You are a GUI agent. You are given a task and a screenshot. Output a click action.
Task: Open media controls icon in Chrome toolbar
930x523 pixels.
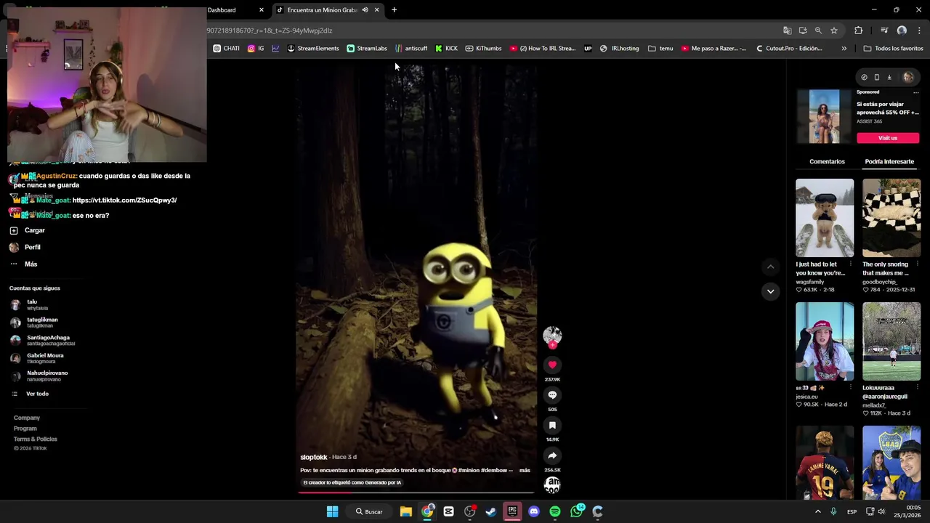click(884, 31)
